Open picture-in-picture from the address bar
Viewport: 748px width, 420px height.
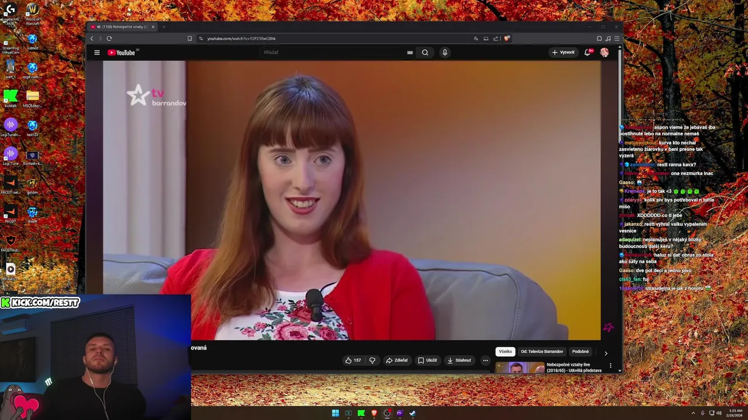point(486,38)
